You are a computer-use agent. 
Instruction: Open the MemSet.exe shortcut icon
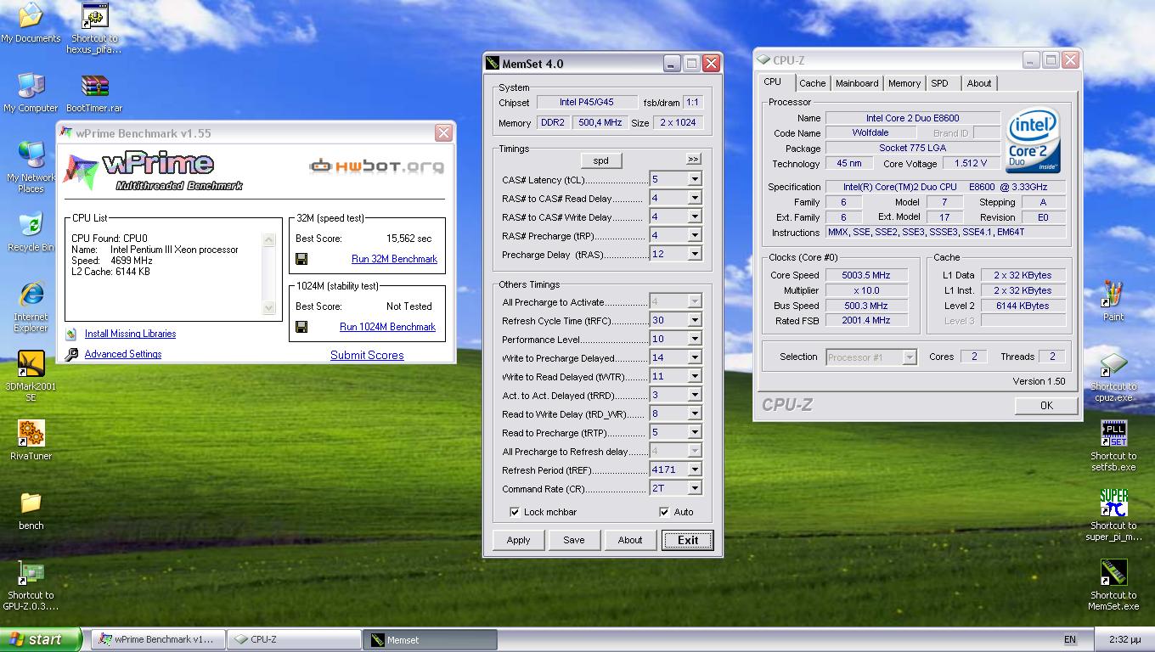click(x=1113, y=573)
